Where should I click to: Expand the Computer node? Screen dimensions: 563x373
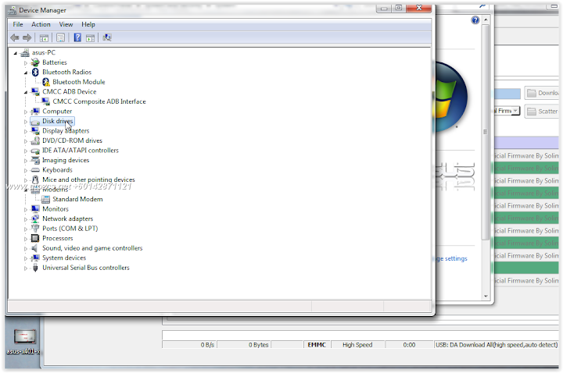point(26,112)
